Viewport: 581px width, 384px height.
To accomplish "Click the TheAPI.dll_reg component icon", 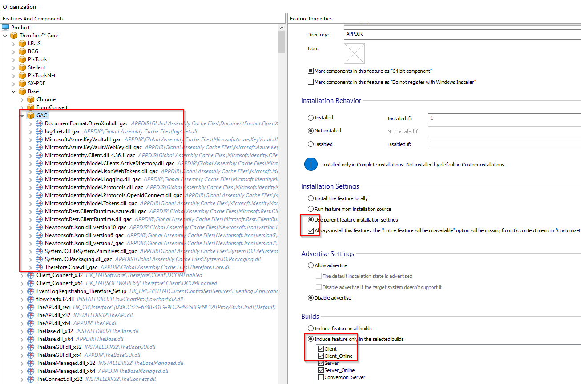I will (x=31, y=307).
